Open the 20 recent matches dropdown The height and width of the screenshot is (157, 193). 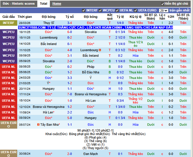[163, 10]
